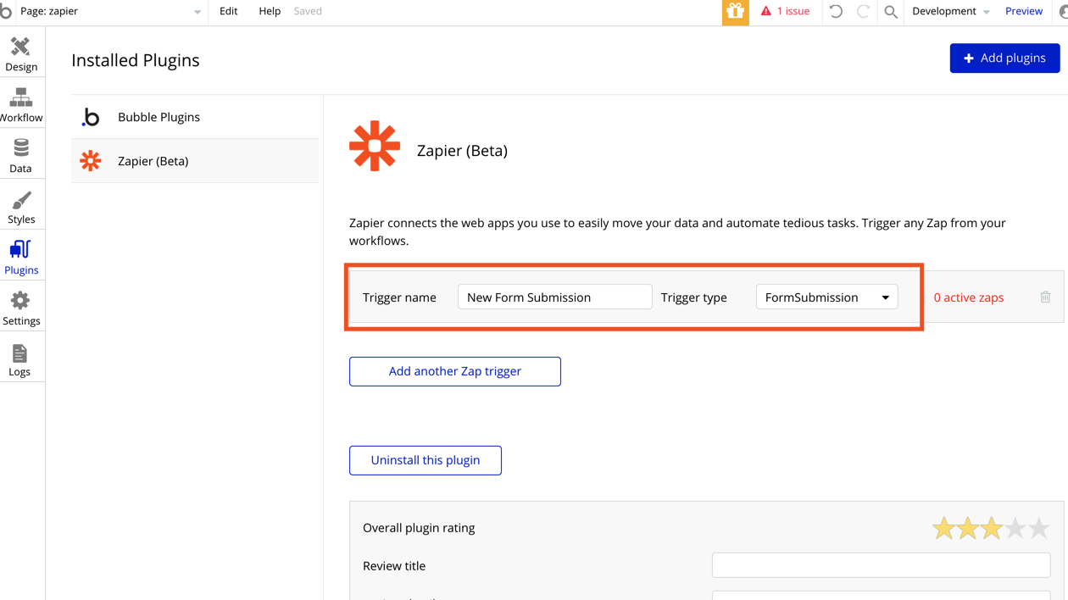The width and height of the screenshot is (1068, 600).
Task: Set rating to two stars
Action: 967,529
